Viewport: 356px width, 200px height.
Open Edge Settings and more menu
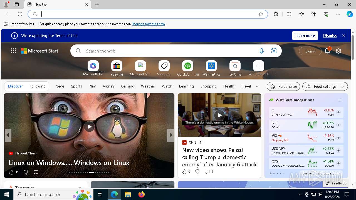coord(338,14)
